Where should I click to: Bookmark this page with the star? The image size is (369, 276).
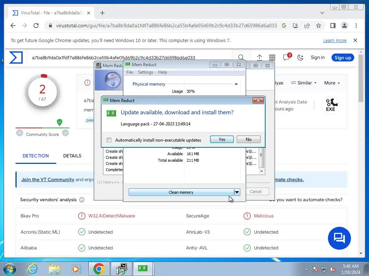(x=319, y=26)
